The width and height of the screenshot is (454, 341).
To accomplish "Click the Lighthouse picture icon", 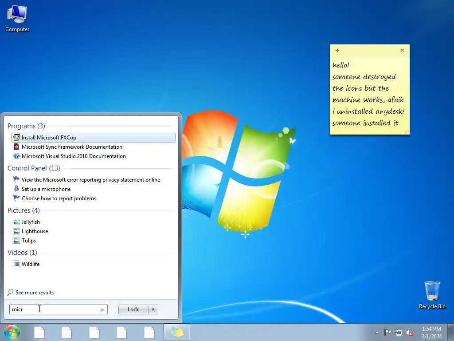I will (x=16, y=231).
